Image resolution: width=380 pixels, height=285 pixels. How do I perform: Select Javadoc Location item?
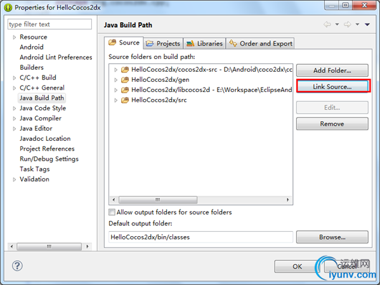45,139
